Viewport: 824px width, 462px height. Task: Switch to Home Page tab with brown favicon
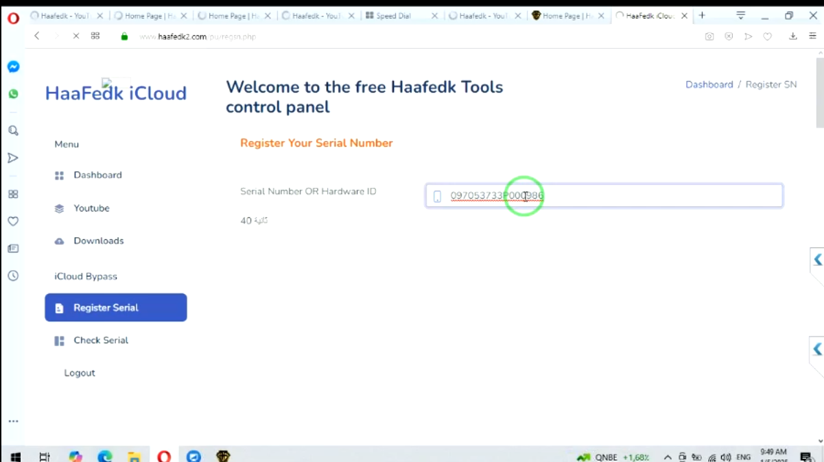(x=568, y=16)
